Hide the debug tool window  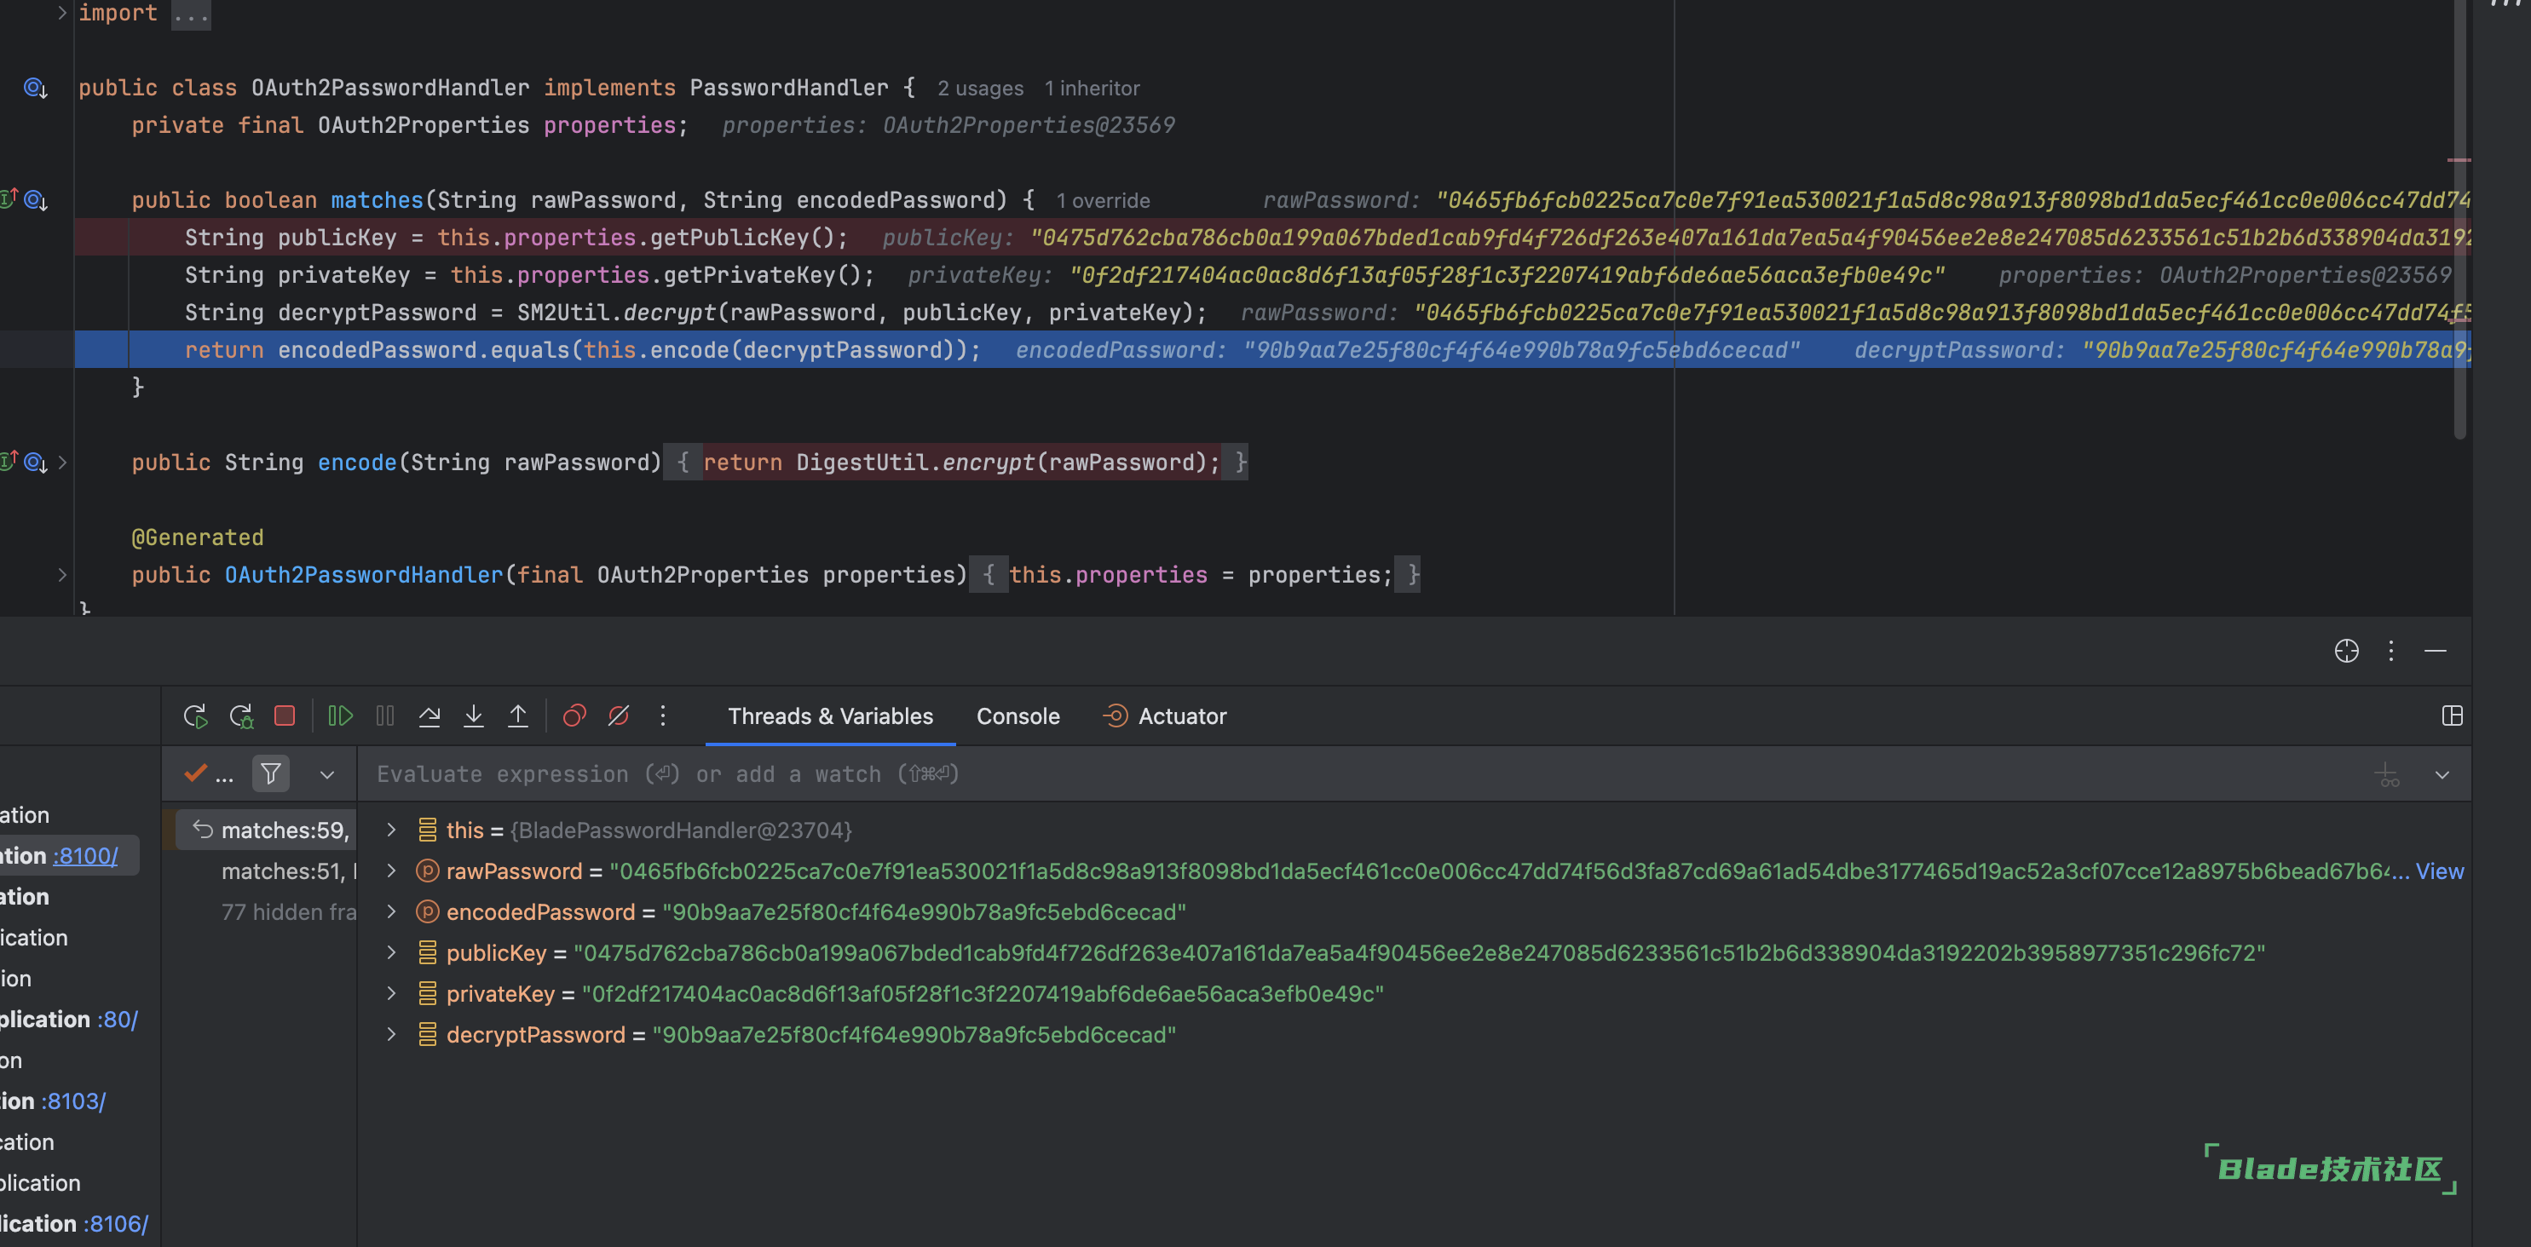(2436, 651)
